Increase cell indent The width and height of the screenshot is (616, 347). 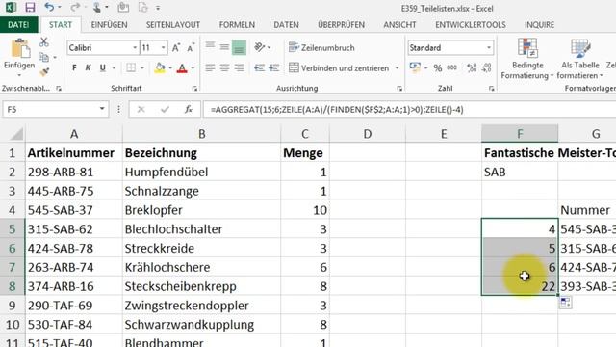click(273, 68)
